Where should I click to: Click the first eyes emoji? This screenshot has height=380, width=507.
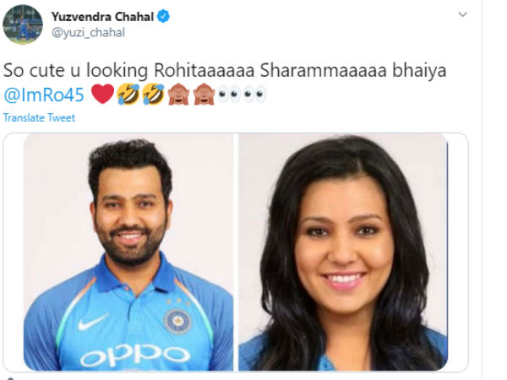tap(229, 94)
